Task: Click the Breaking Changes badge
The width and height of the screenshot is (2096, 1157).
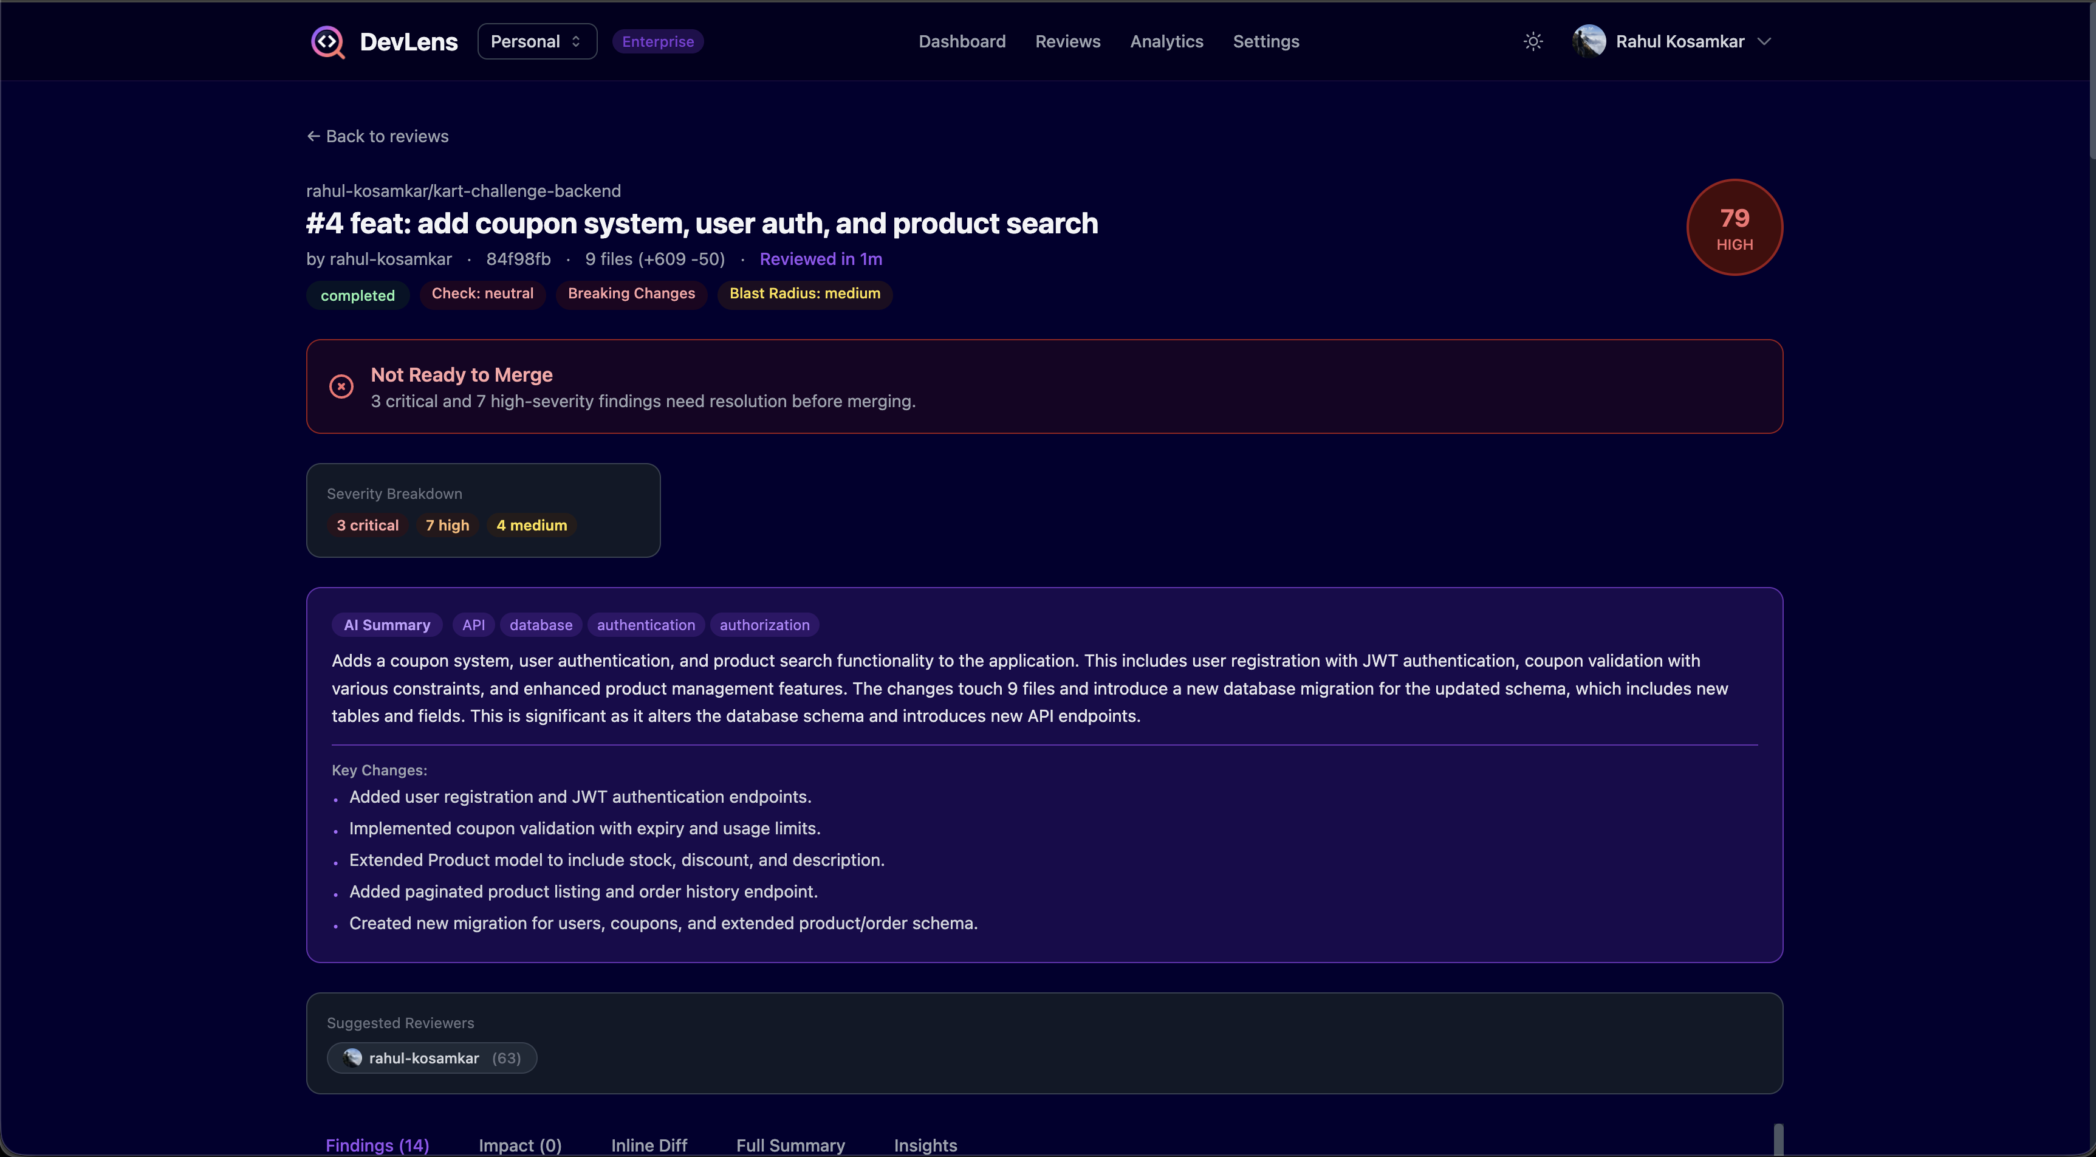Action: click(631, 294)
